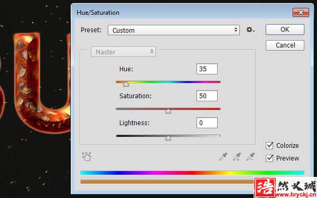
Task: Focus the Hue value field
Action: 207,69
